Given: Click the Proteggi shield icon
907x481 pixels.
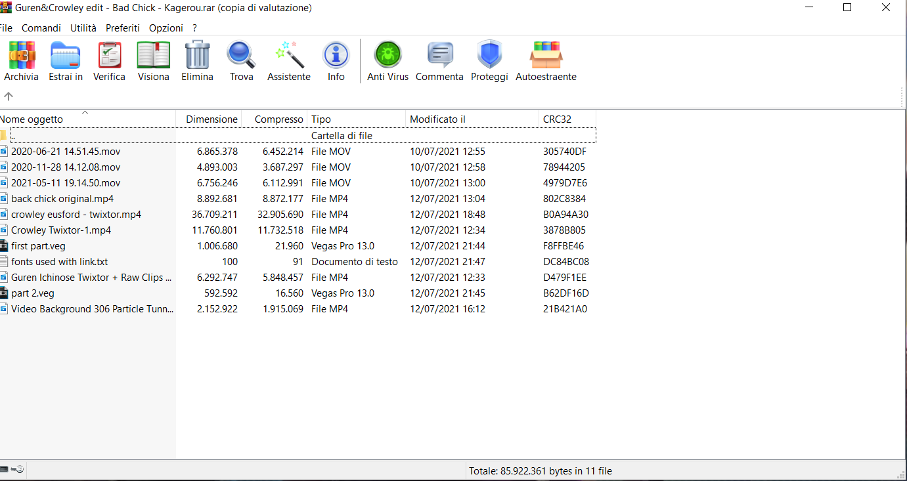Looking at the screenshot, I should 489,56.
